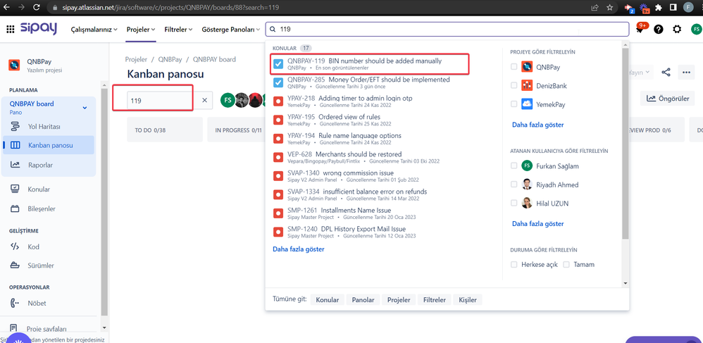Click the search dropdown vertical scrollbar
Image resolution: width=703 pixels, height=343 pixels.
(x=626, y=143)
